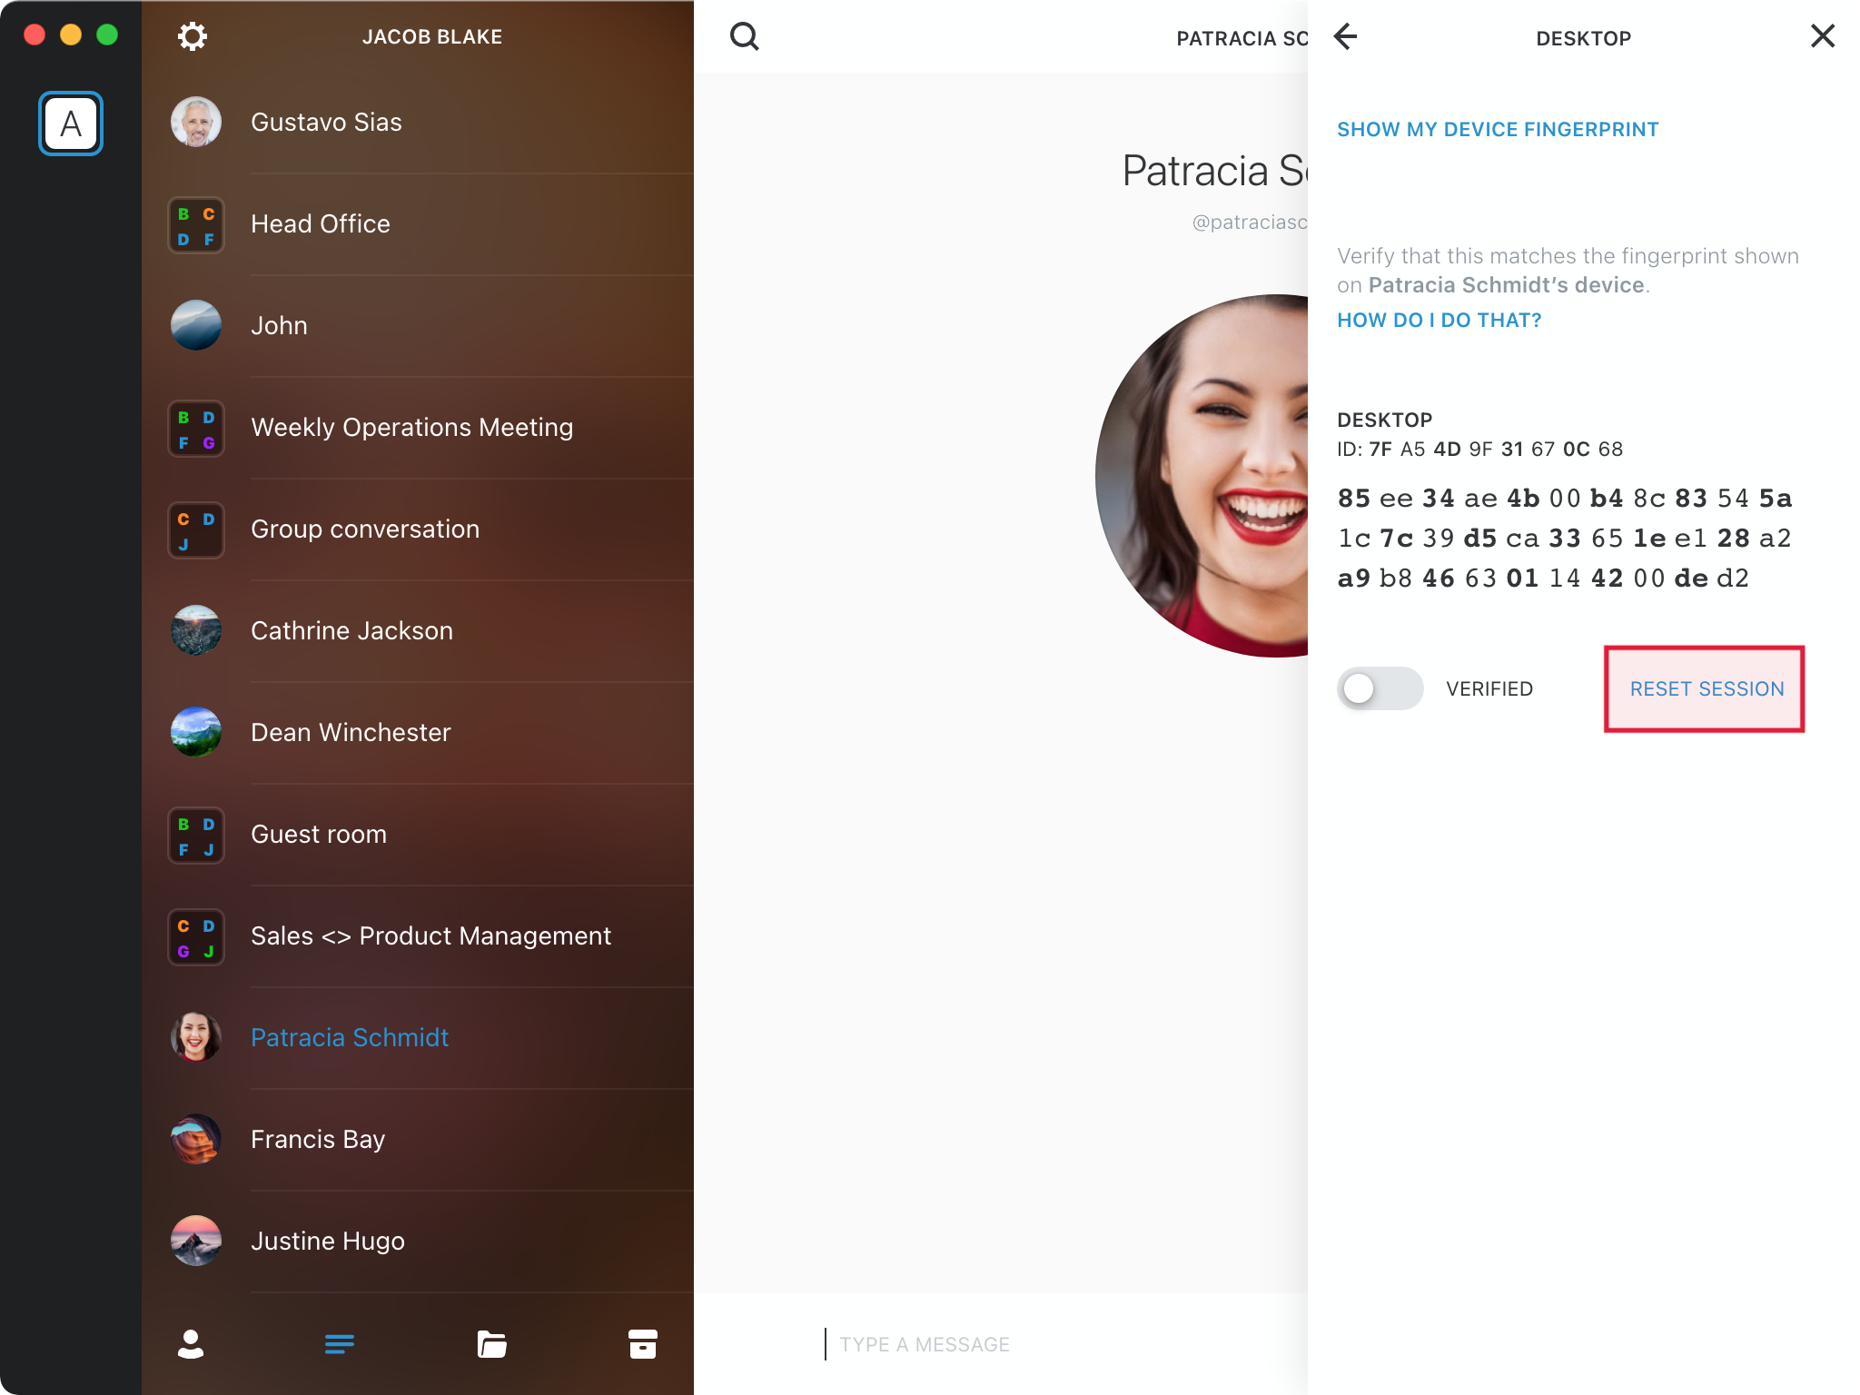Toggle the Verified switch on
1860x1395 pixels.
pos(1379,688)
